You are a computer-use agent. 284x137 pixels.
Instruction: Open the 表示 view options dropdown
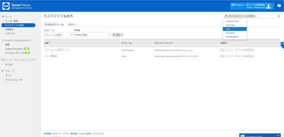coord(118,35)
